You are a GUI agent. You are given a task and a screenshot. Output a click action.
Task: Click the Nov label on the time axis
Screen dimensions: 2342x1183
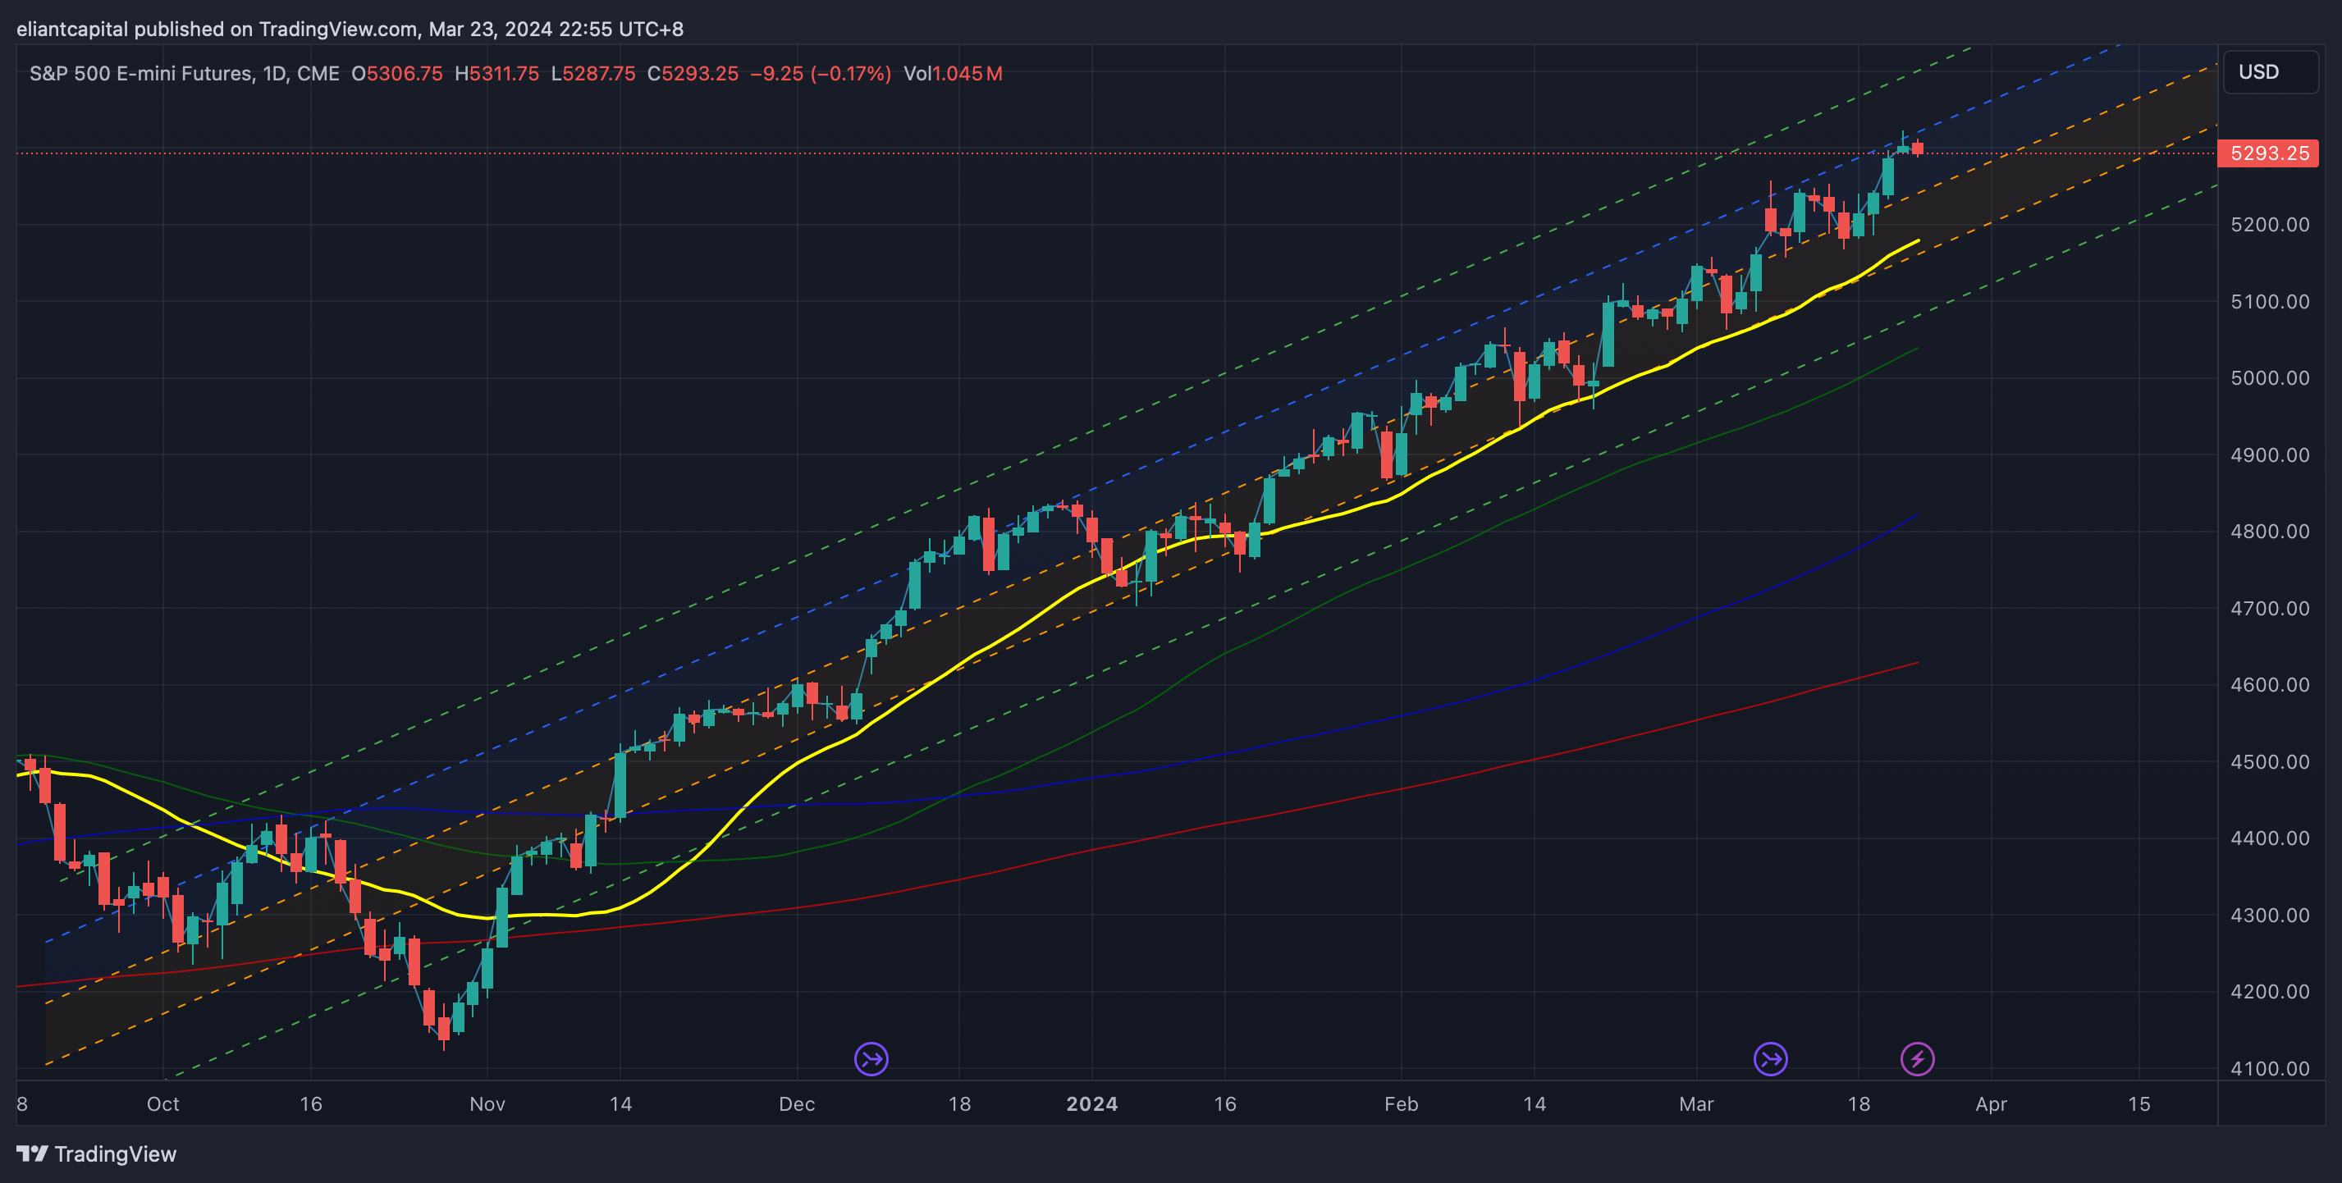point(487,1104)
